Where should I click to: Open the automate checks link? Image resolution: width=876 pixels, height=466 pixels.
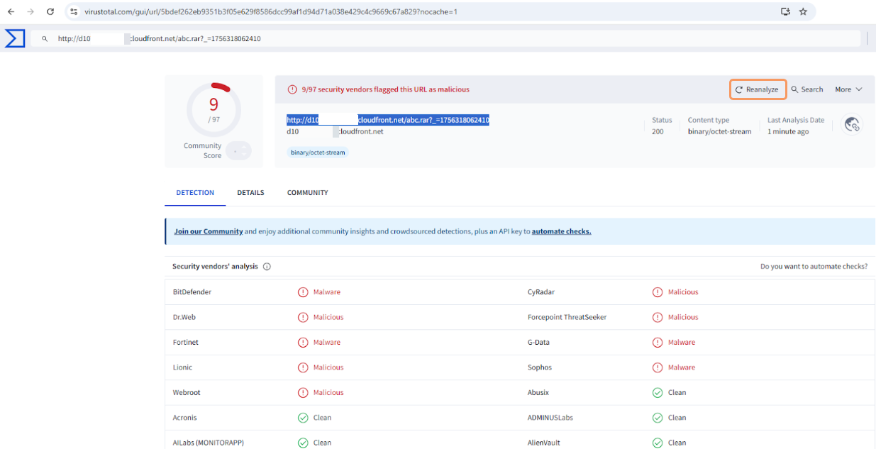pyautogui.click(x=561, y=231)
